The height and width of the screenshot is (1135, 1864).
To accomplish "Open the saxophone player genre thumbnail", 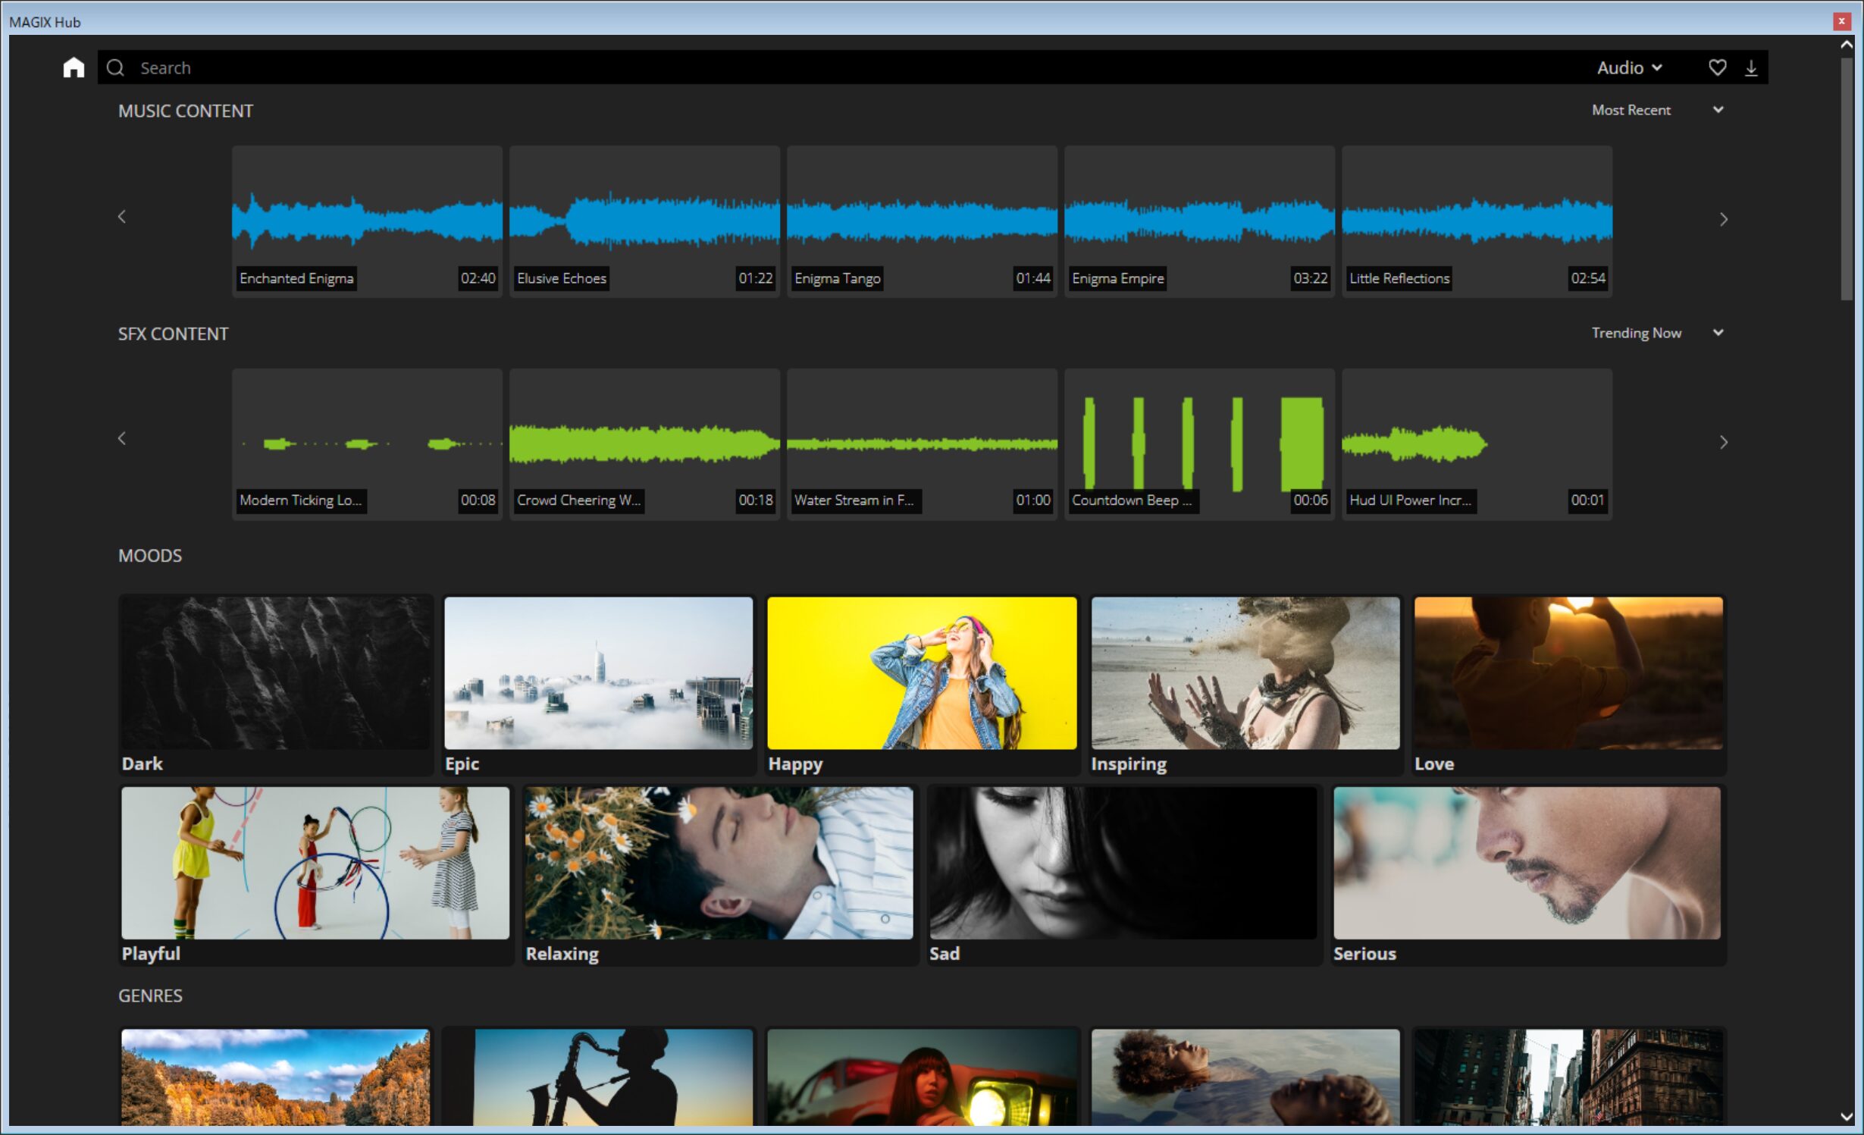I will [x=599, y=1077].
